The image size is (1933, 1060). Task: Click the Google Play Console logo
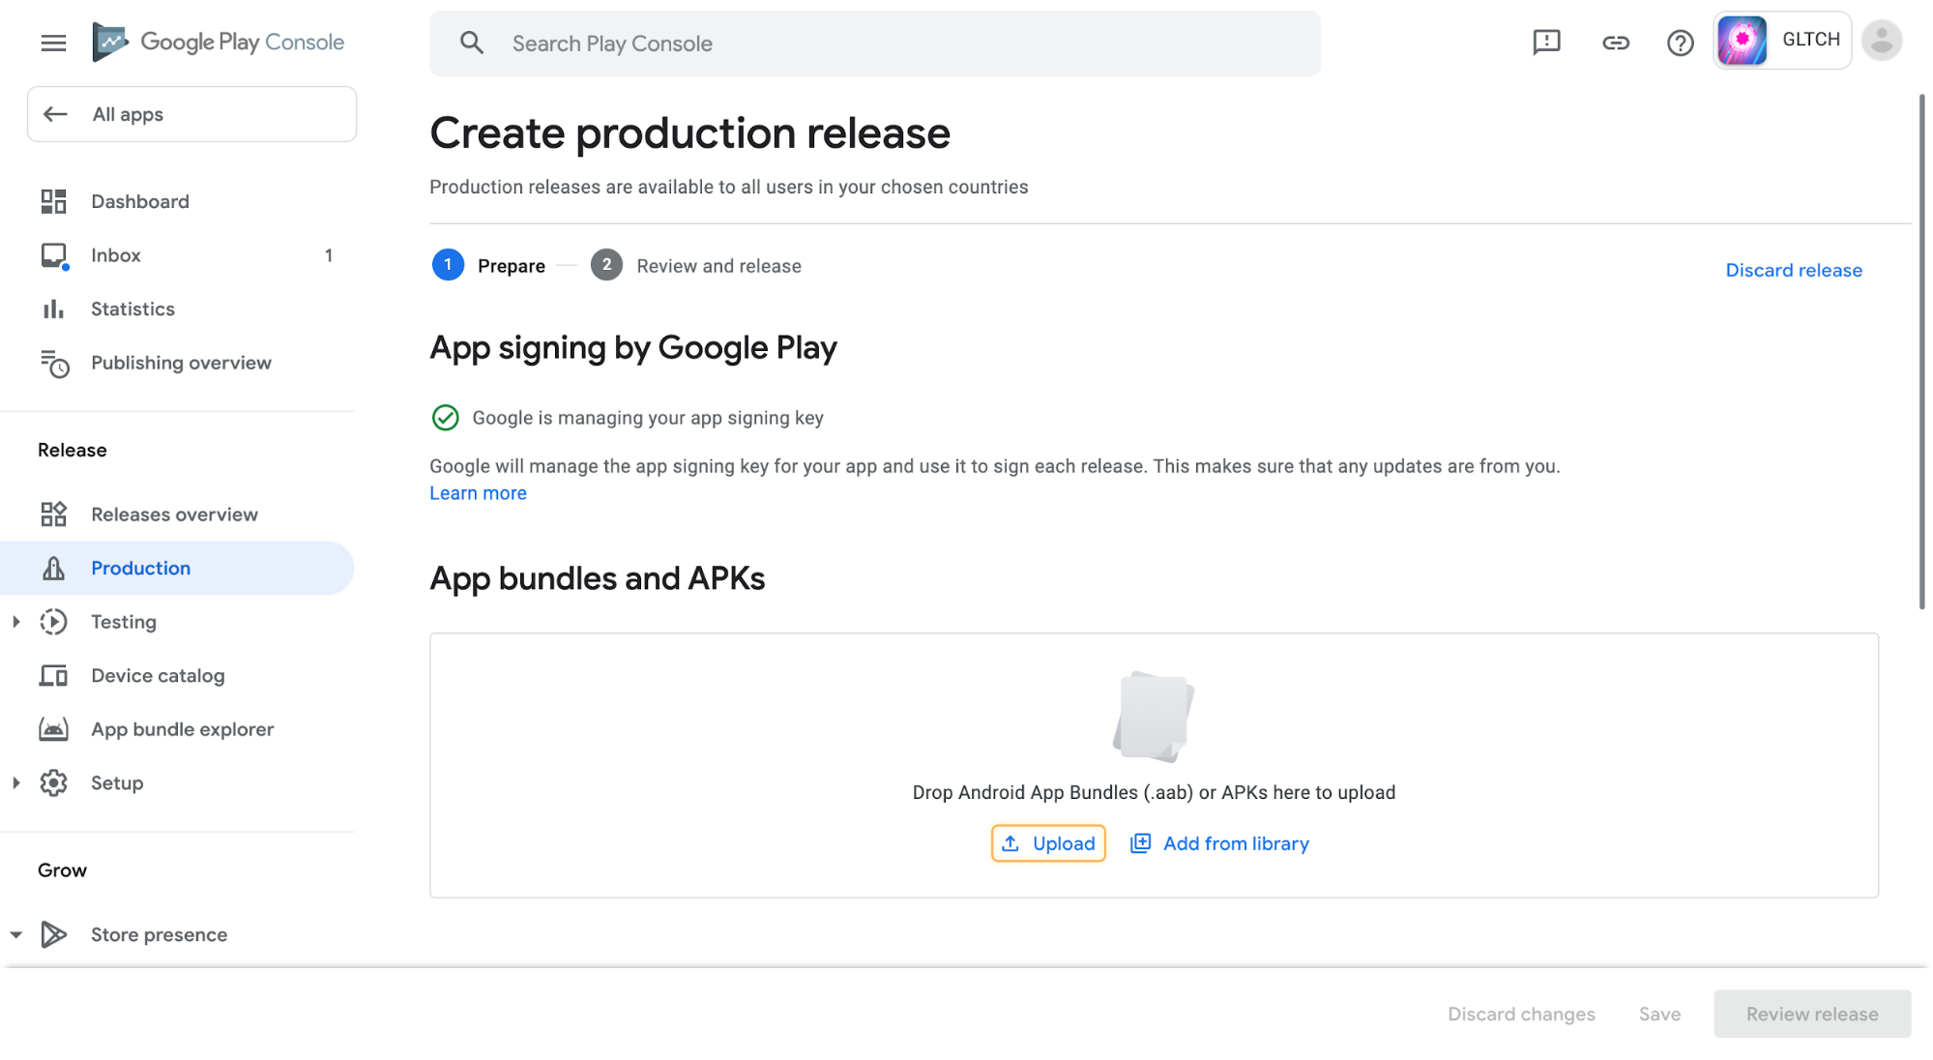click(x=219, y=42)
